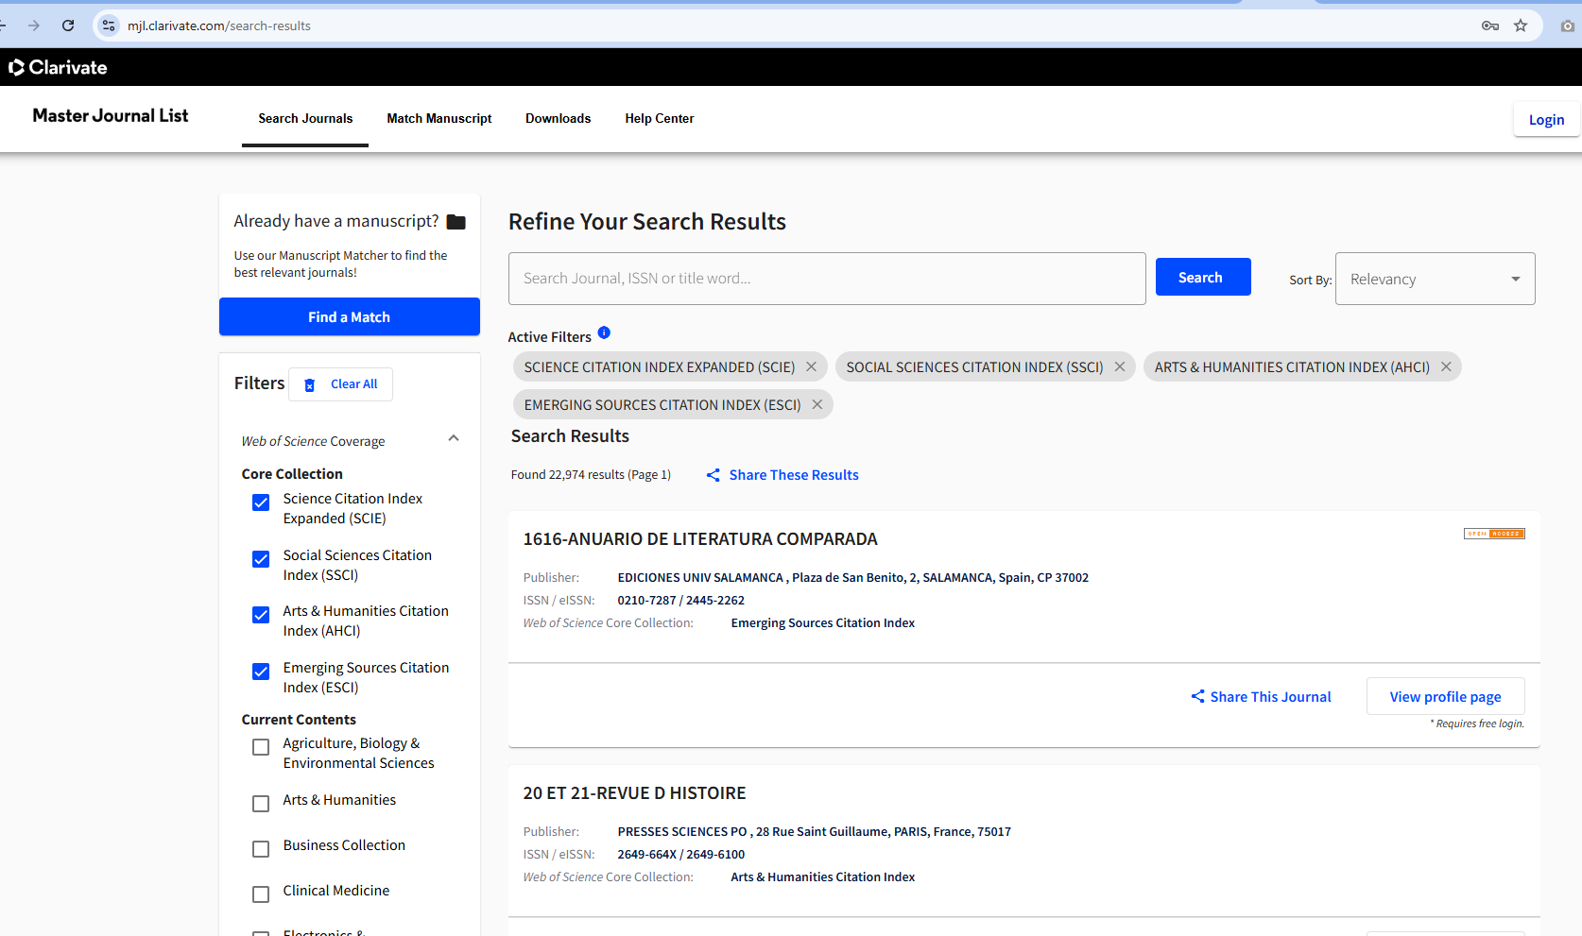Remove SCIE active filter chip
Viewport: 1582px width, 936px height.
coord(811,366)
